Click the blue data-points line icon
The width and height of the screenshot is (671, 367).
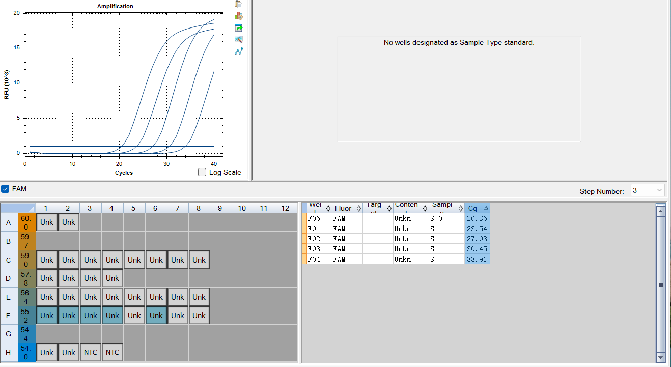[238, 51]
